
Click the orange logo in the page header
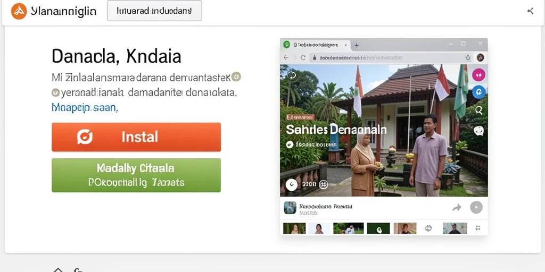click(x=19, y=11)
